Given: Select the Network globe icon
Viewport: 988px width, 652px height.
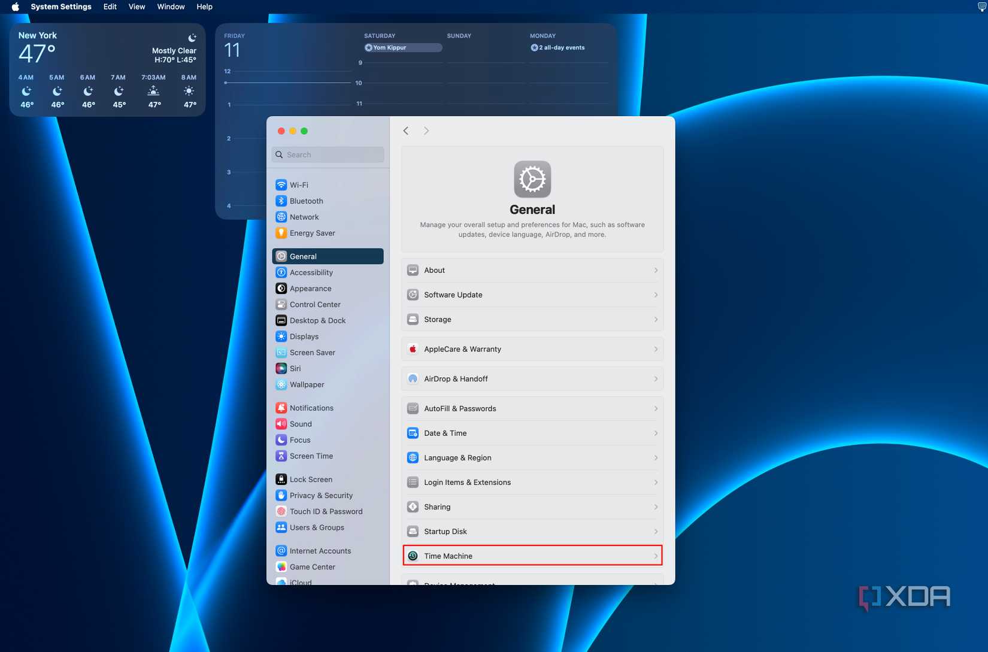Looking at the screenshot, I should (281, 217).
